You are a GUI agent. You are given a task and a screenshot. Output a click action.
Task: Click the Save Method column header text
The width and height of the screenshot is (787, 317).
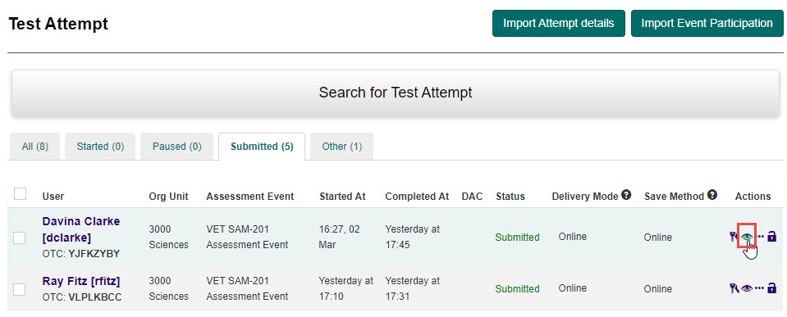click(674, 197)
